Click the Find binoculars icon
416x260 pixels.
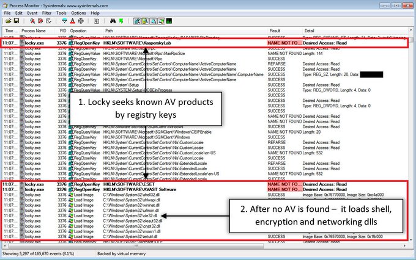point(113,21)
